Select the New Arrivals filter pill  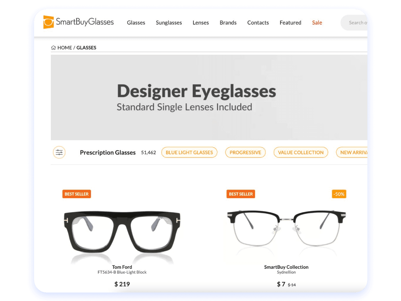[x=352, y=152]
